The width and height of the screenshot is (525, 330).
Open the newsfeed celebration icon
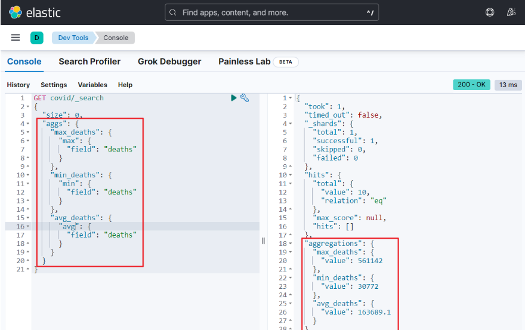pyautogui.click(x=511, y=13)
